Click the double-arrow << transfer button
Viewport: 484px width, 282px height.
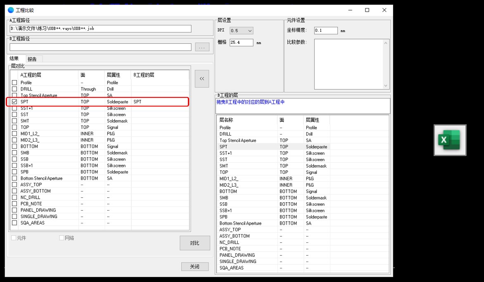(202, 79)
